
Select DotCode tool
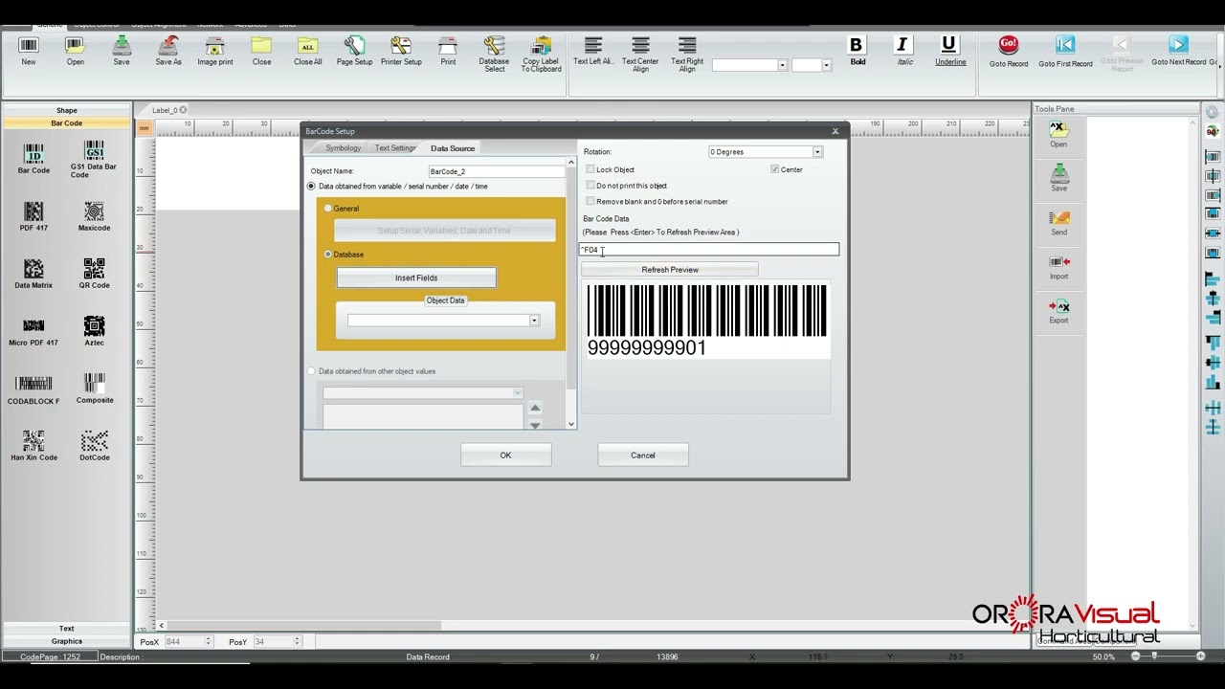[94, 446]
